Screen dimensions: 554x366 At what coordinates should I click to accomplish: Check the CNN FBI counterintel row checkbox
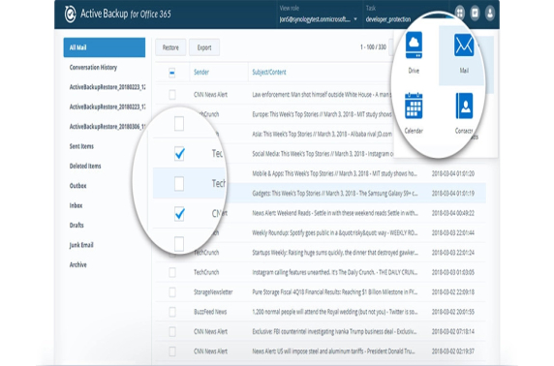(x=172, y=332)
